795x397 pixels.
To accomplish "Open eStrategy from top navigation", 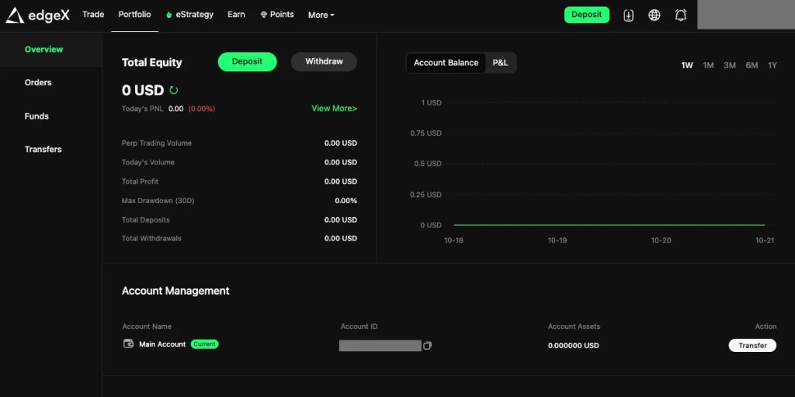I will point(189,15).
